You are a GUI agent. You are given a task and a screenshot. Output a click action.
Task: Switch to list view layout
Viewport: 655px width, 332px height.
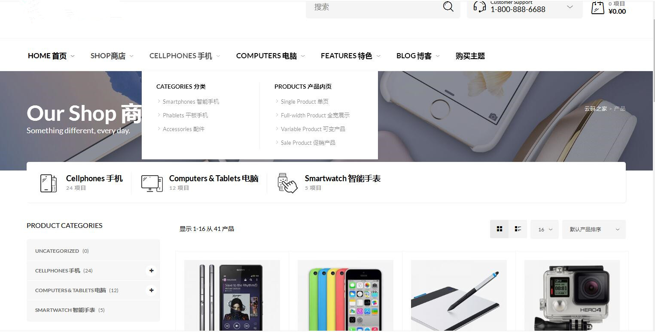[x=518, y=229]
